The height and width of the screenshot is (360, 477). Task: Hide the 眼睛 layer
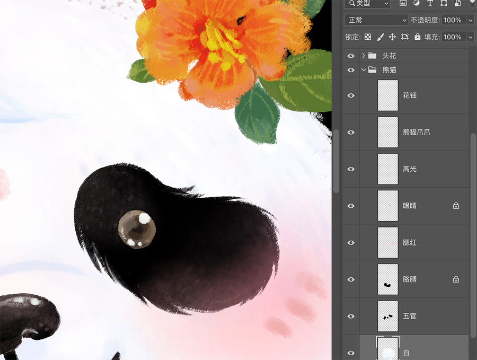coord(351,206)
